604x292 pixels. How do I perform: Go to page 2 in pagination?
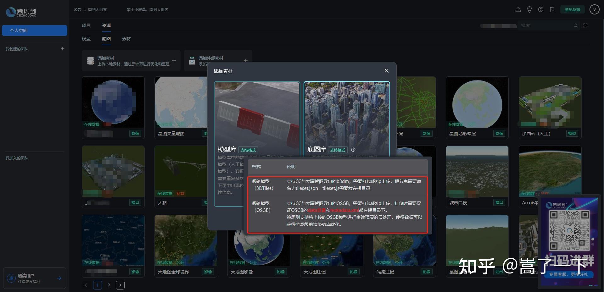109,285
